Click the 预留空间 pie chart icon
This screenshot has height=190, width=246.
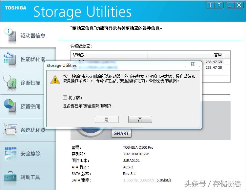(10, 106)
